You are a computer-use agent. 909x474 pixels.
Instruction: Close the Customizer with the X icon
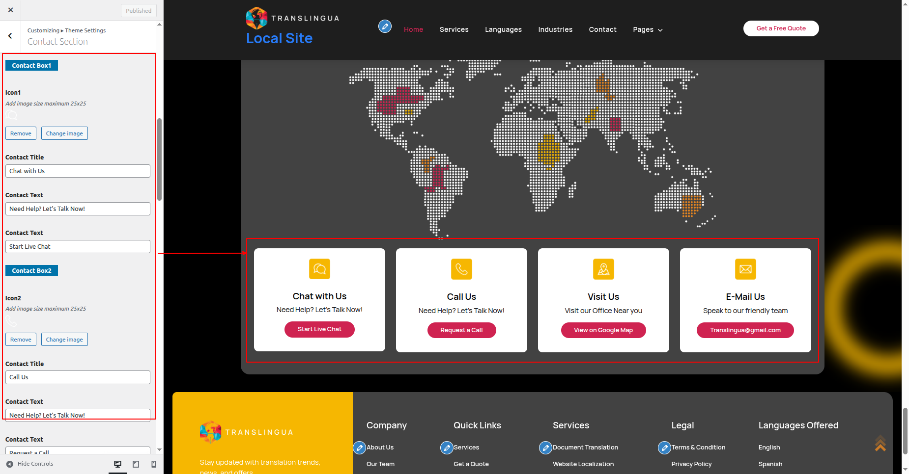point(11,10)
